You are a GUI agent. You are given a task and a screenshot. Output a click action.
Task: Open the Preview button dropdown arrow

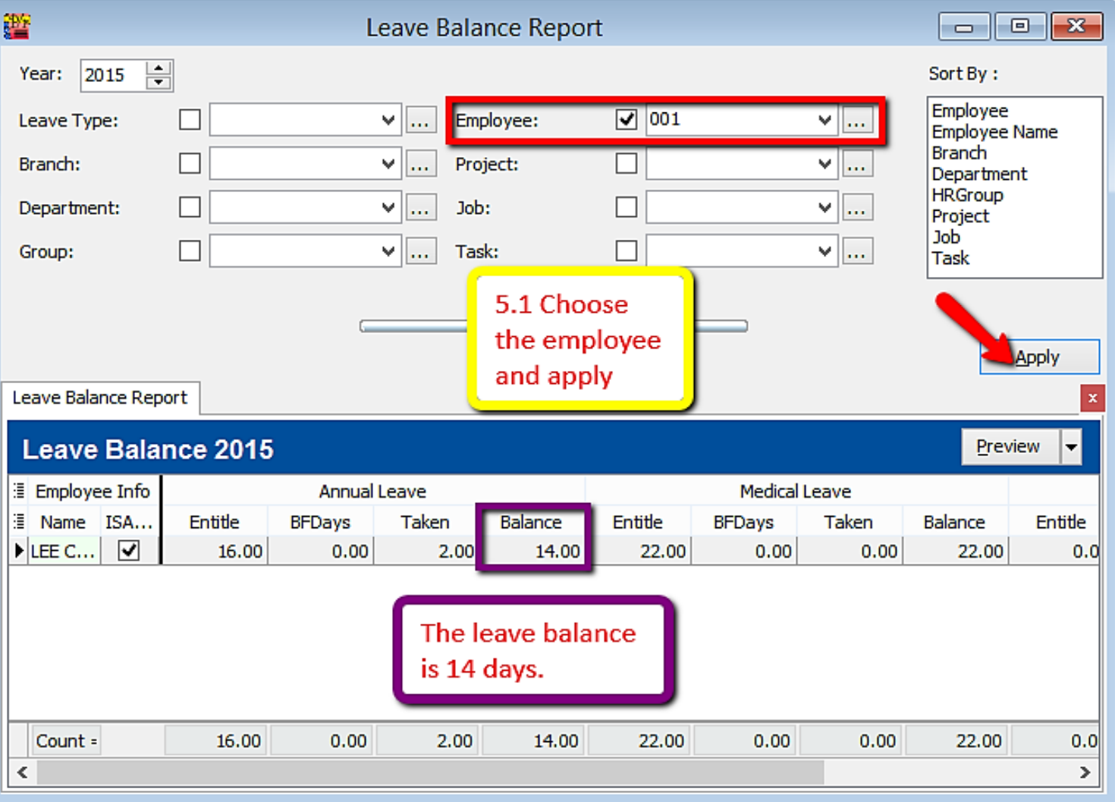[x=1071, y=447]
